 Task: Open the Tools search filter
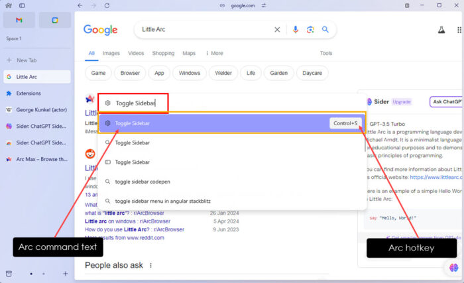coord(326,53)
